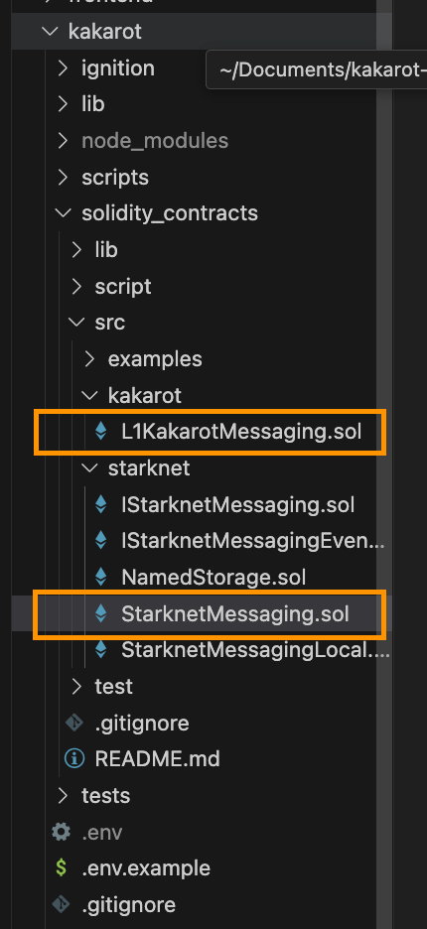This screenshot has width=427, height=929.
Task: Click the Solidity icon next to IStarknetMessaging.sol
Action: [101, 505]
